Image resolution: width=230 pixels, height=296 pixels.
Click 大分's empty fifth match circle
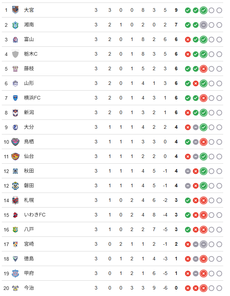point(219,127)
